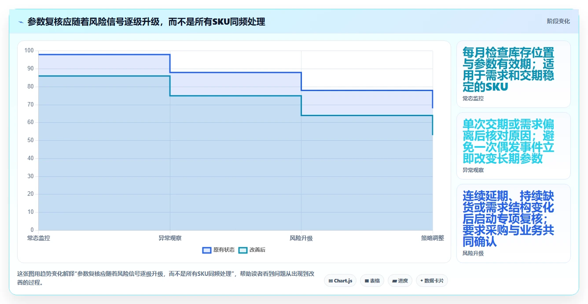Click the 原有状态 blue legend swatch
Image resolution: width=588 pixels, height=304 pixels.
click(207, 250)
